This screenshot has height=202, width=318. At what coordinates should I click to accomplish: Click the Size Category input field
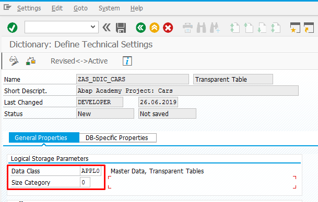point(85,182)
